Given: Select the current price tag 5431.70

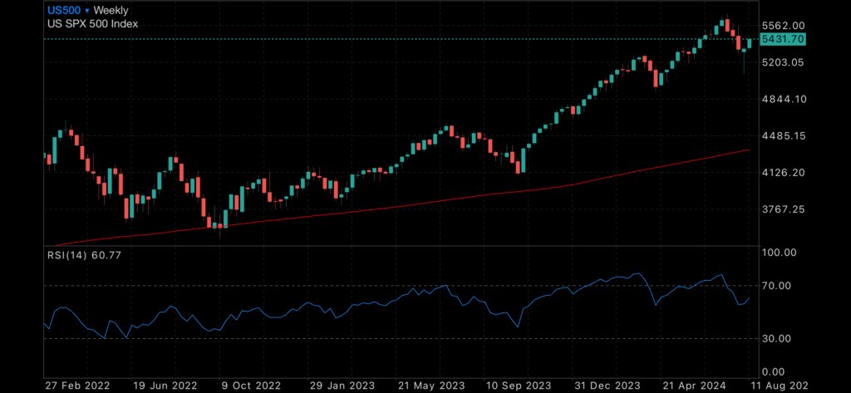Looking at the screenshot, I should pos(783,39).
